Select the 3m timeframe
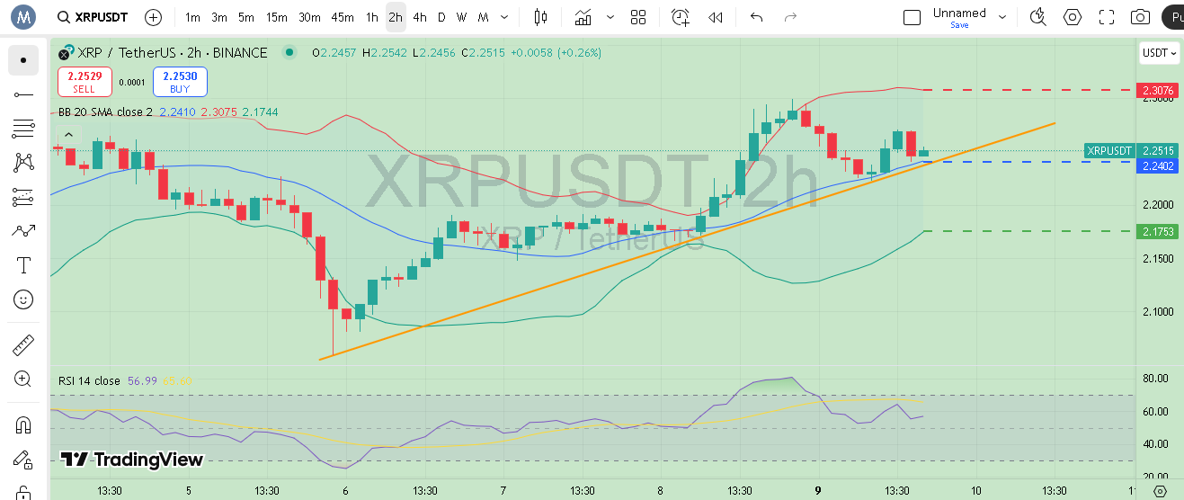This screenshot has height=500, width=1184. click(219, 17)
